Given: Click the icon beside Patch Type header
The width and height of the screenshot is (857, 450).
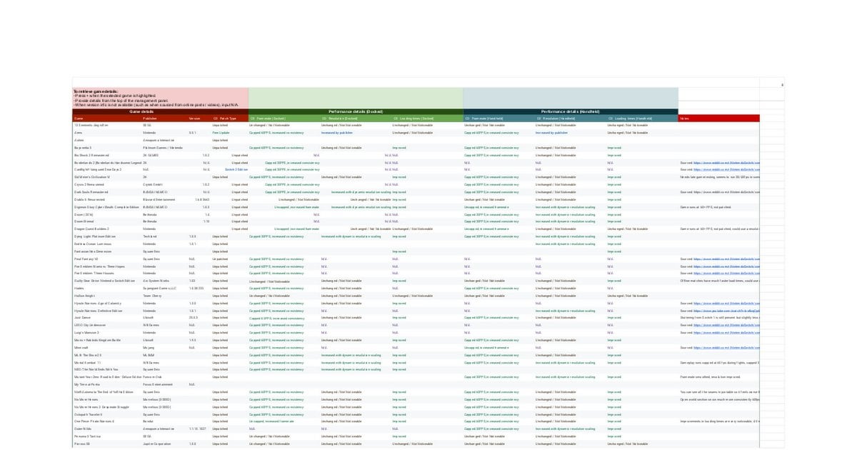Looking at the screenshot, I should pyautogui.click(x=216, y=119).
